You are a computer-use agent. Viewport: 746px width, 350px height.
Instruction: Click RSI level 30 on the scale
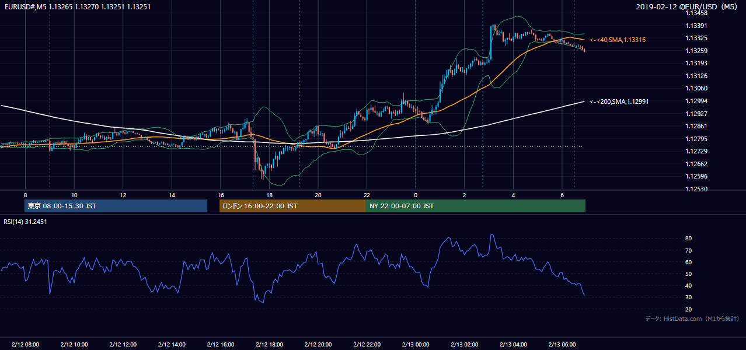coord(688,297)
